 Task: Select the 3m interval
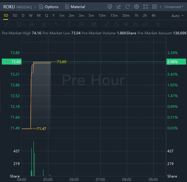point(81,16)
